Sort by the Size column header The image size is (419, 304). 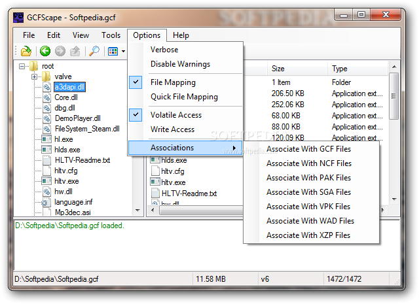tap(297, 69)
